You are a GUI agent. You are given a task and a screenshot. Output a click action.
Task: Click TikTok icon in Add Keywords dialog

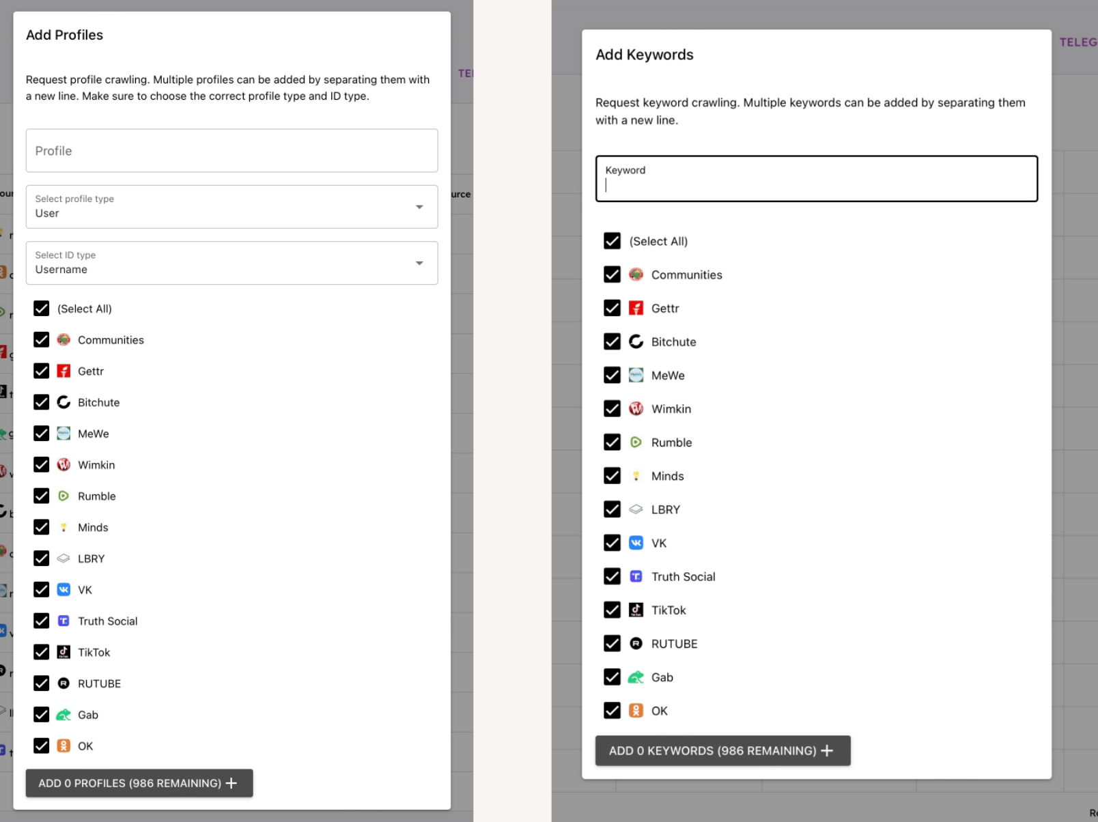[x=636, y=610]
